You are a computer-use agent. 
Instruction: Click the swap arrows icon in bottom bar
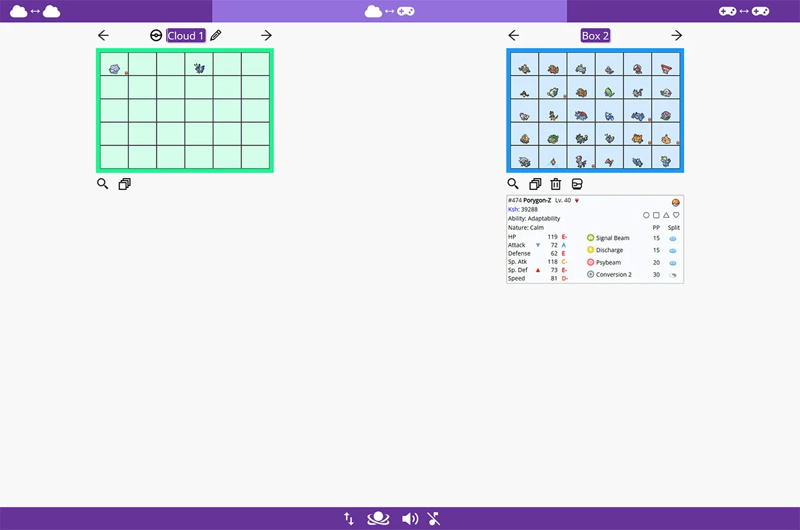(349, 519)
